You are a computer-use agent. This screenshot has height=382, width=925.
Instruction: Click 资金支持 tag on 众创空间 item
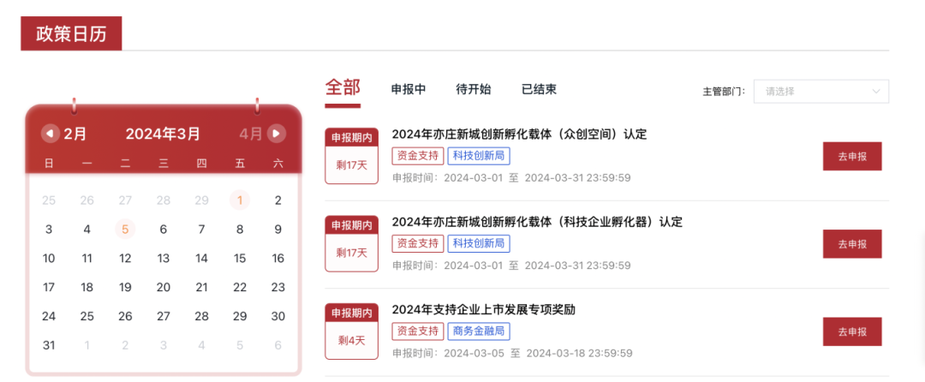[418, 156]
